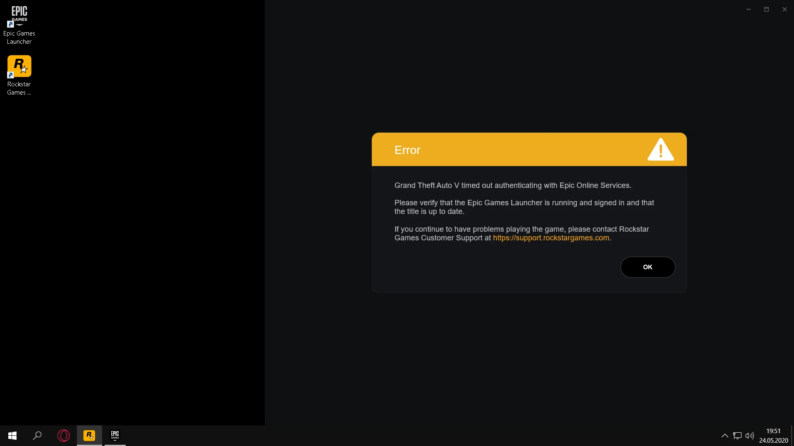This screenshot has height=446, width=794.
Task: Close the Rockstar launcher window
Action: [784, 9]
